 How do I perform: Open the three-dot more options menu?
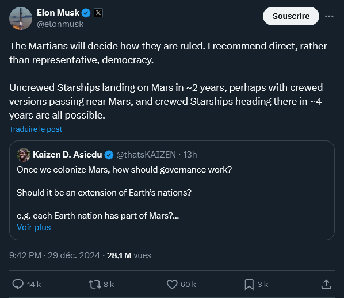[329, 16]
